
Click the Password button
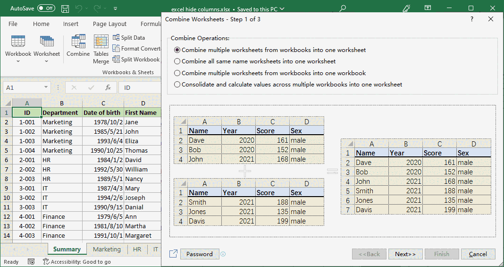(x=200, y=254)
